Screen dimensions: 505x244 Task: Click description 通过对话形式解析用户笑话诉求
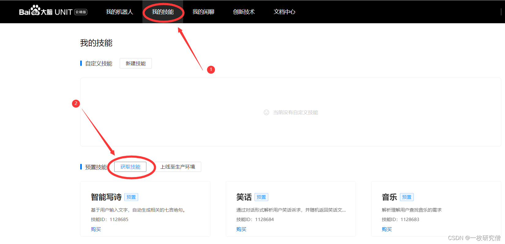[291, 210]
